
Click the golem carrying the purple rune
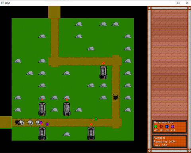point(38,122)
